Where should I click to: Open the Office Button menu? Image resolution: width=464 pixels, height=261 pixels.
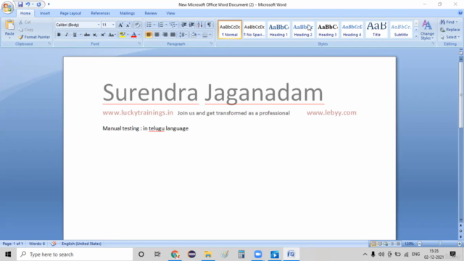tap(7, 7)
